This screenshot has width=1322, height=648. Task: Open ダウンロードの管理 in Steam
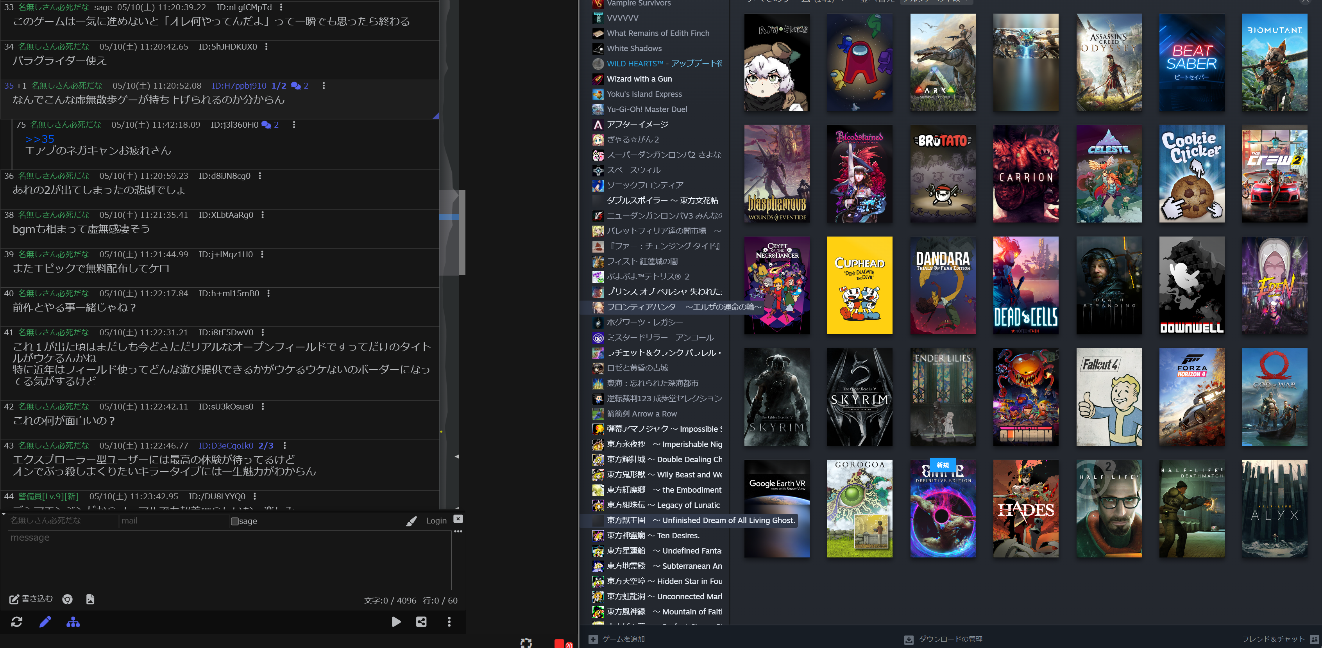pos(950,639)
